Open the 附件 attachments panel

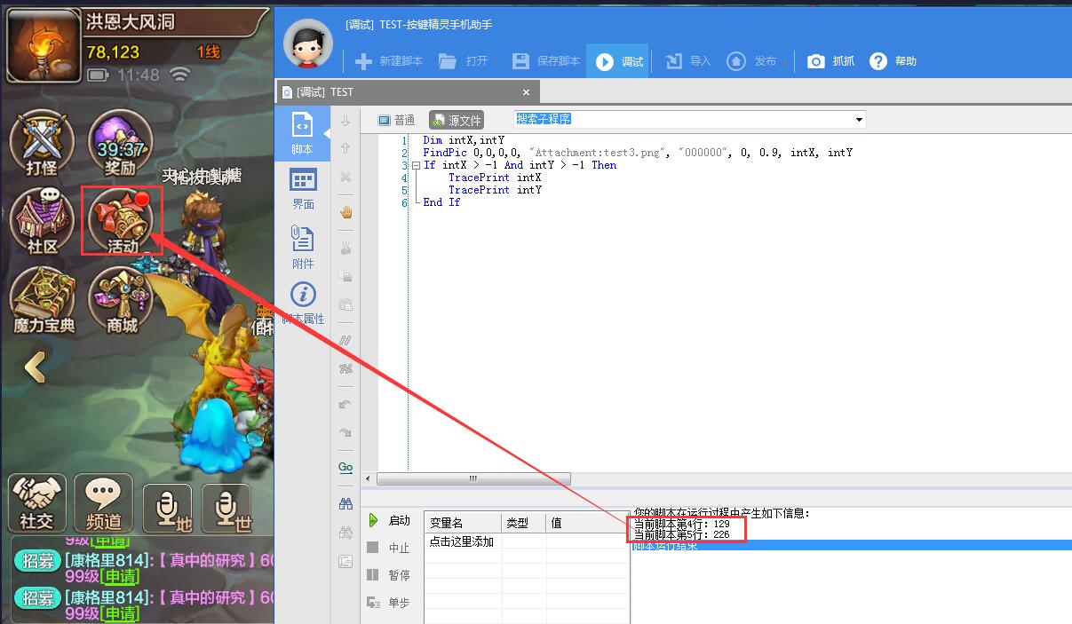pyautogui.click(x=303, y=248)
